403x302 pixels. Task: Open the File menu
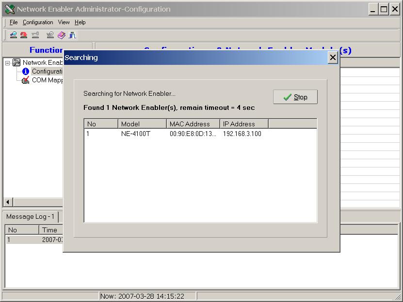[14, 22]
